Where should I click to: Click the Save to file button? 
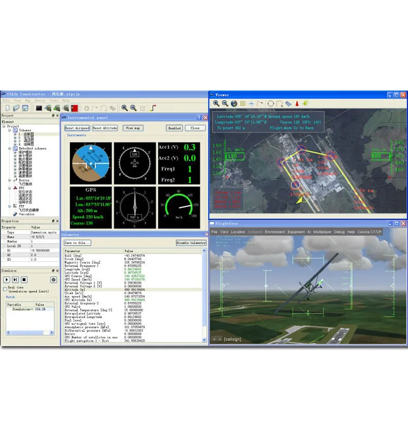click(x=77, y=243)
